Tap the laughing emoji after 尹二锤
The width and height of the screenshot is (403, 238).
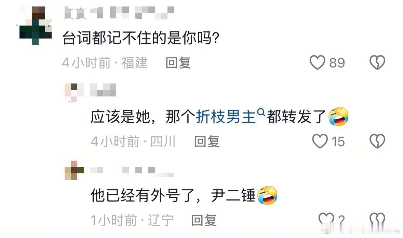(x=267, y=195)
